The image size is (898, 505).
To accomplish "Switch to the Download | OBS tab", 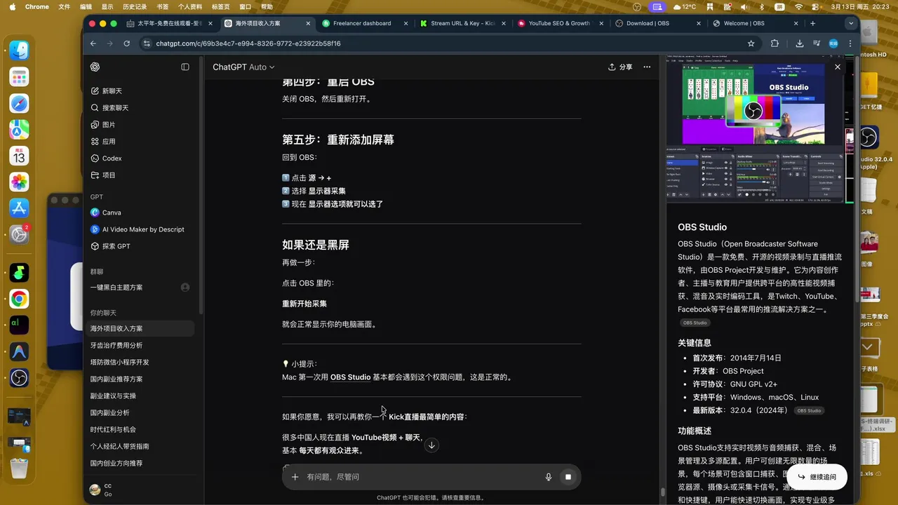I will (x=658, y=23).
